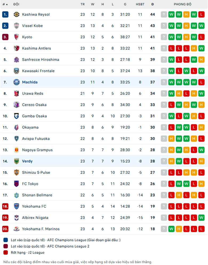The width and height of the screenshot is (208, 265).
Task: Click the Vissel Kobe team crest
Action: [16, 26]
